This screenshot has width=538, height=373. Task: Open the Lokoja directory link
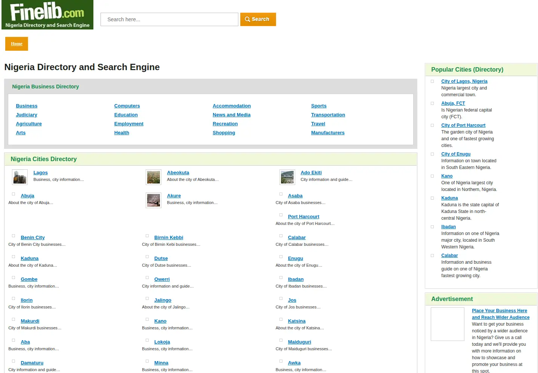point(162,342)
